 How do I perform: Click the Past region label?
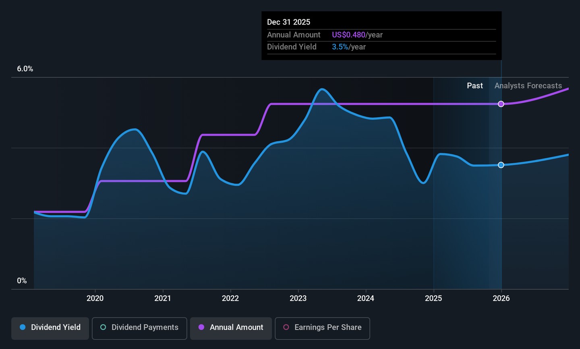(x=475, y=86)
